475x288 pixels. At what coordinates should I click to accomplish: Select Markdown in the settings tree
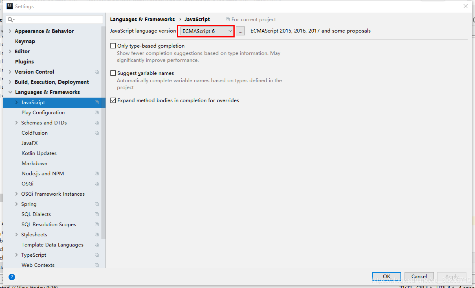(34, 163)
